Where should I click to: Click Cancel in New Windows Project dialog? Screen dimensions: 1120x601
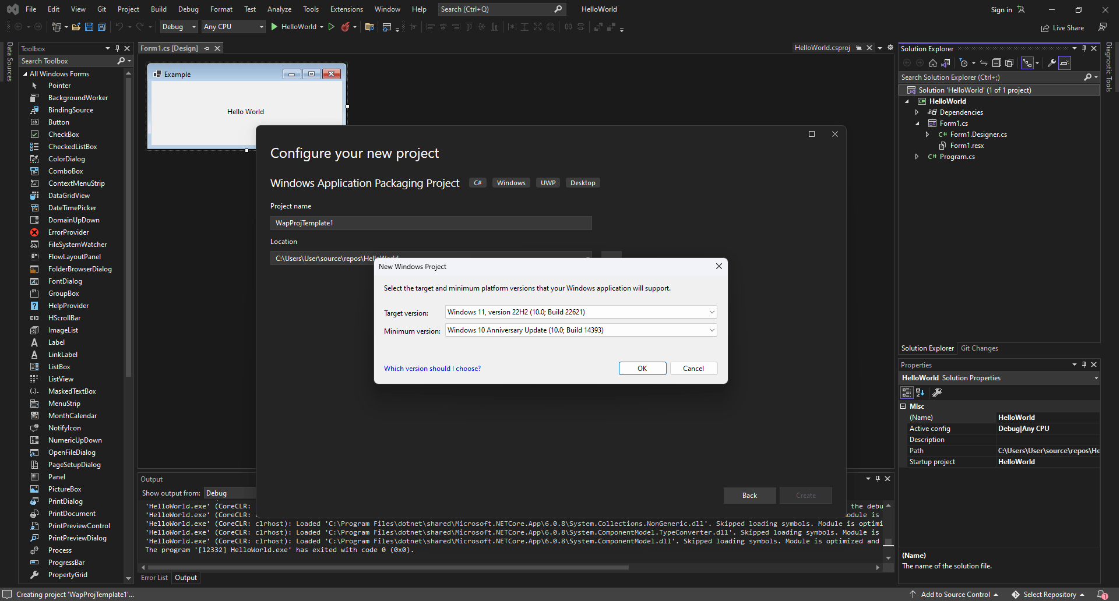coord(693,369)
